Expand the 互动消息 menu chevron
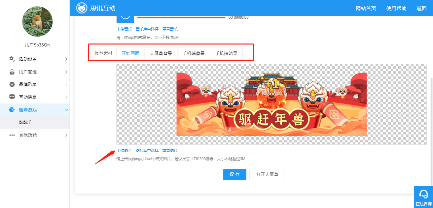 click(66, 97)
